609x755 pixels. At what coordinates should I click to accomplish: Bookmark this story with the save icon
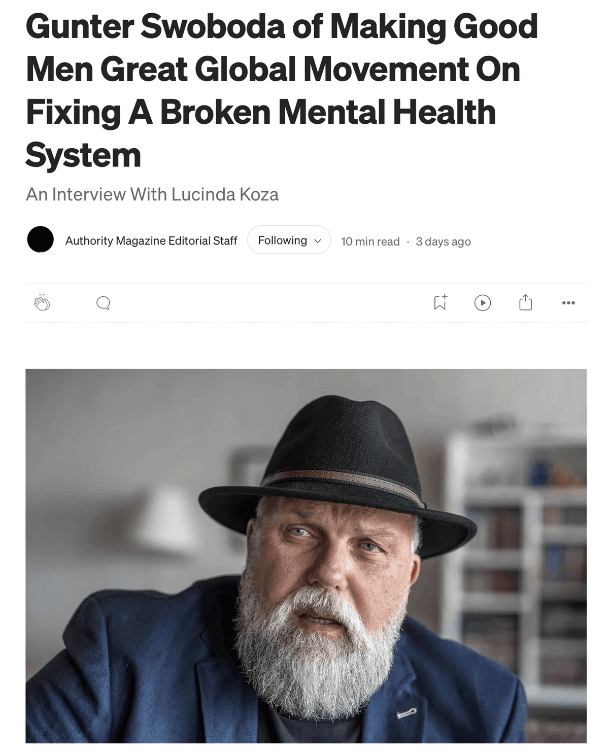pos(440,302)
